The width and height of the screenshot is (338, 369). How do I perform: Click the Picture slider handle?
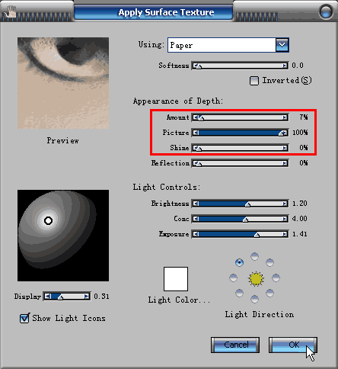point(281,133)
